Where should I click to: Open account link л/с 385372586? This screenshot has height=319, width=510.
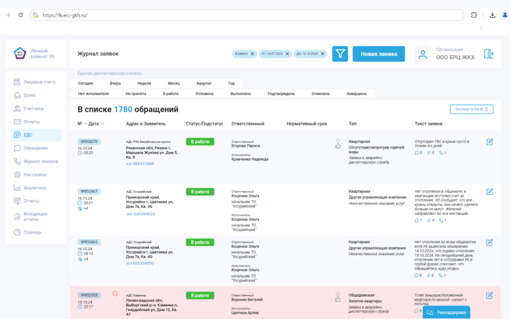coord(140,164)
